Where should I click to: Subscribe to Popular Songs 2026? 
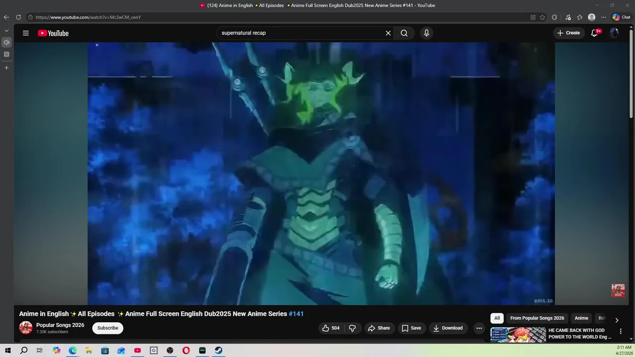click(108, 328)
